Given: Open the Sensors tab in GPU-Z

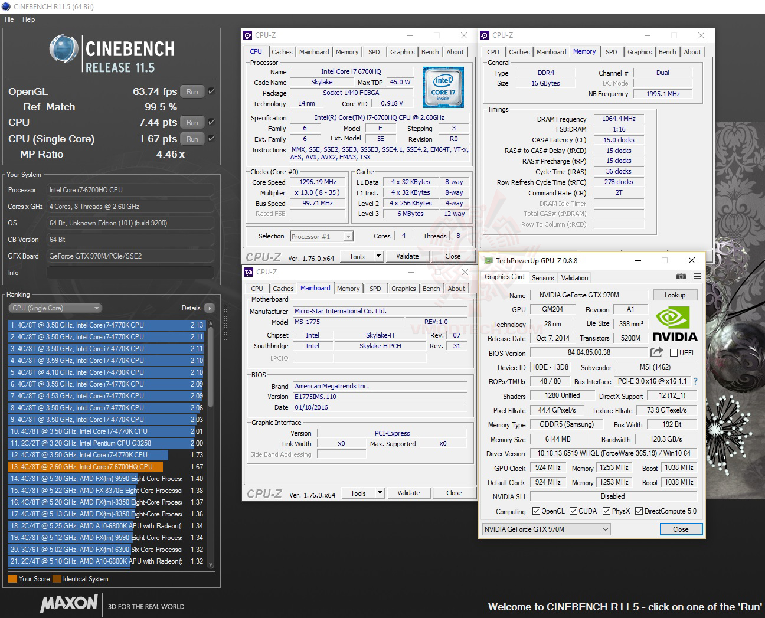Looking at the screenshot, I should pyautogui.click(x=542, y=278).
